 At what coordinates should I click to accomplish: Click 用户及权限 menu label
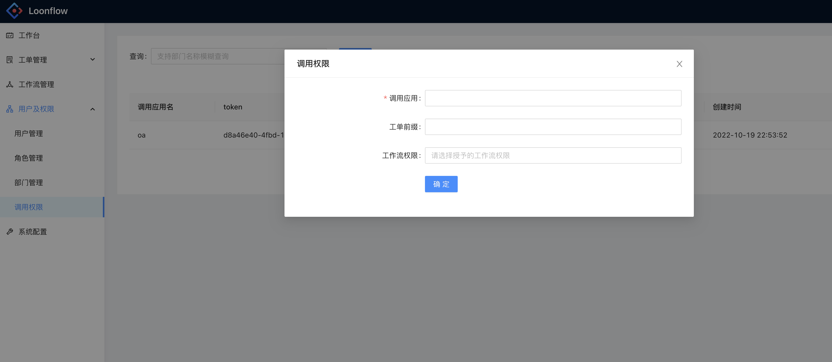click(36, 109)
